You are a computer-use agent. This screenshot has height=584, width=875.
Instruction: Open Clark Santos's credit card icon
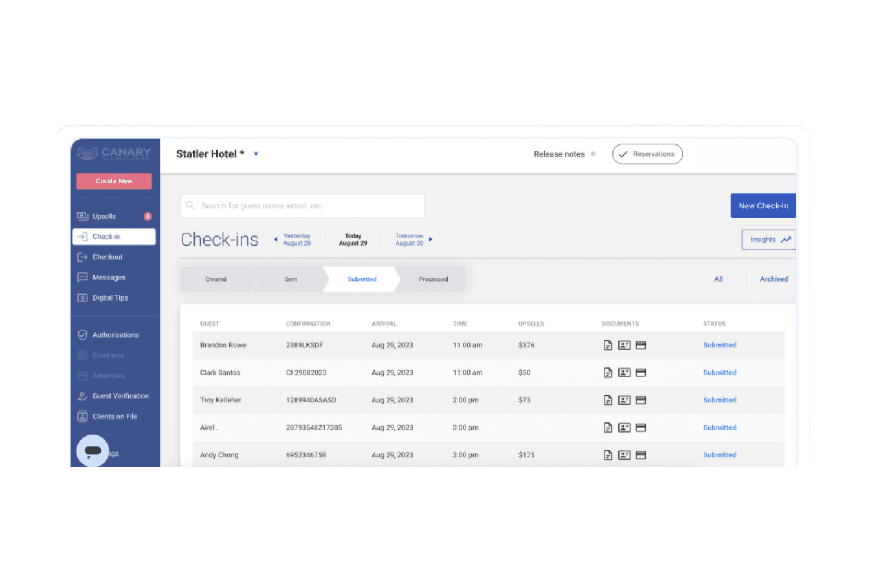[x=641, y=373]
